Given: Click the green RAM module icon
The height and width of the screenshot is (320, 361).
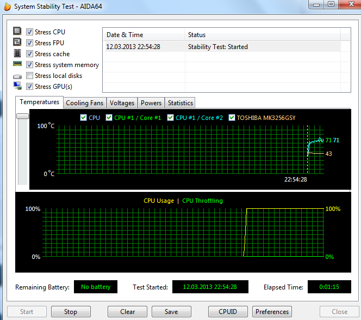Looking at the screenshot, I should [x=17, y=64].
